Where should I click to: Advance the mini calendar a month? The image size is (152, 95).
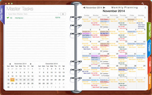(31, 64)
